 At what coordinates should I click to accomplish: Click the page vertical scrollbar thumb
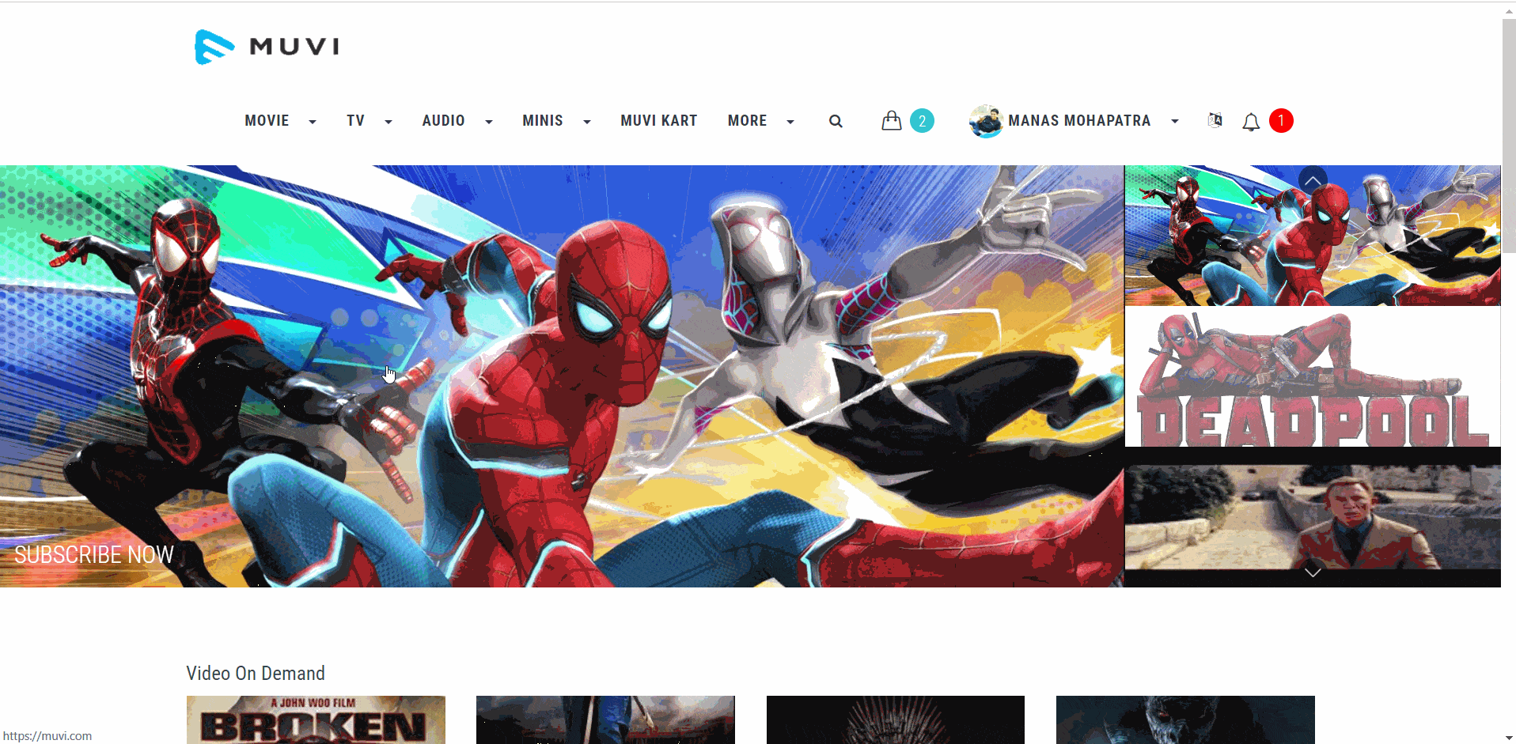click(1509, 136)
